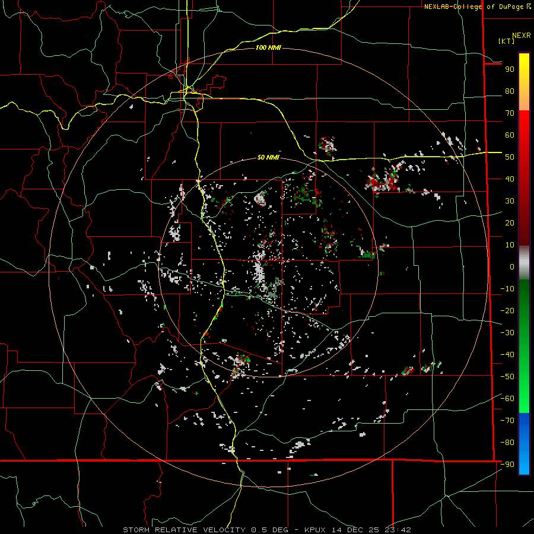The image size is (534, 534).
Task: Click the -20 value on the velocity scale
Action: 507,311
